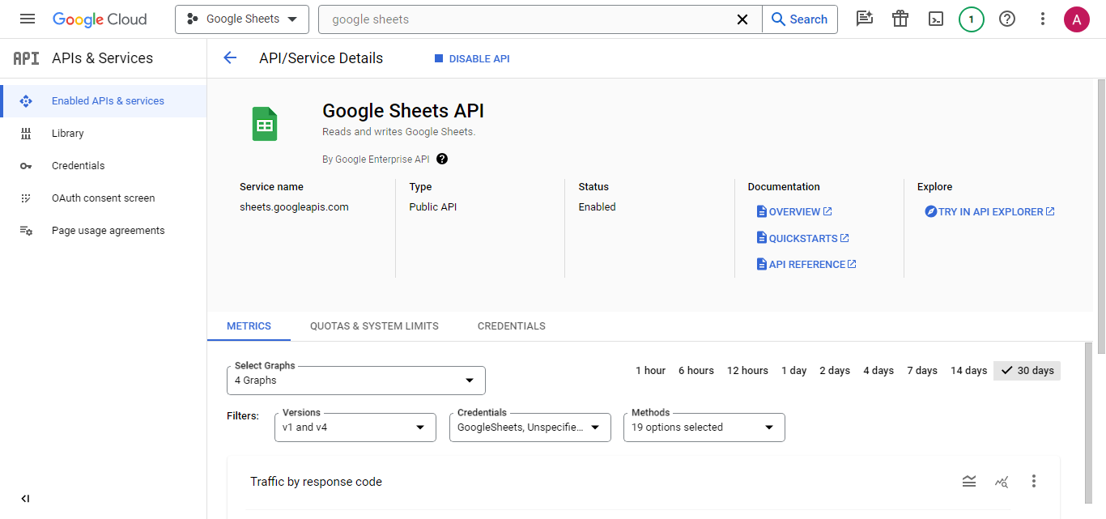This screenshot has width=1106, height=519.
Task: Open the help question mark icon
Action: (1007, 19)
